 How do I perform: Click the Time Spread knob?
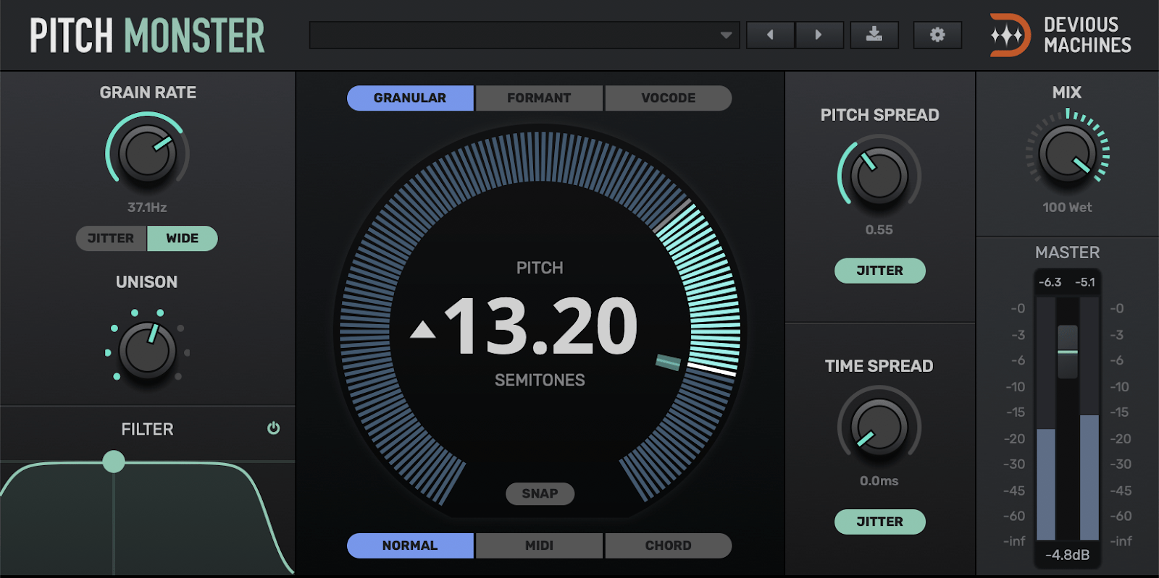point(879,427)
